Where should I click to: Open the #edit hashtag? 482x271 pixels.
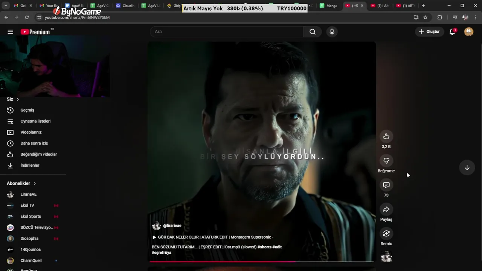[x=277, y=247]
